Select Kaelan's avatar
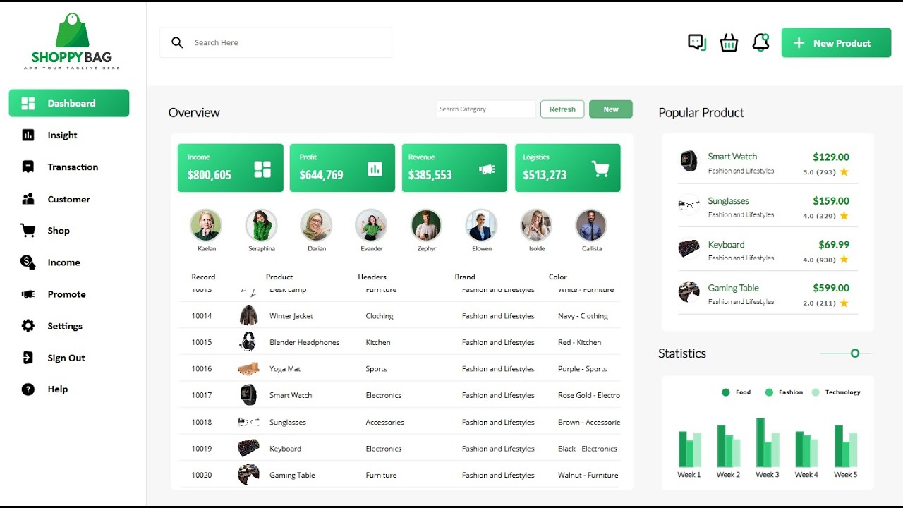This screenshot has width=903, height=508. coord(206,225)
